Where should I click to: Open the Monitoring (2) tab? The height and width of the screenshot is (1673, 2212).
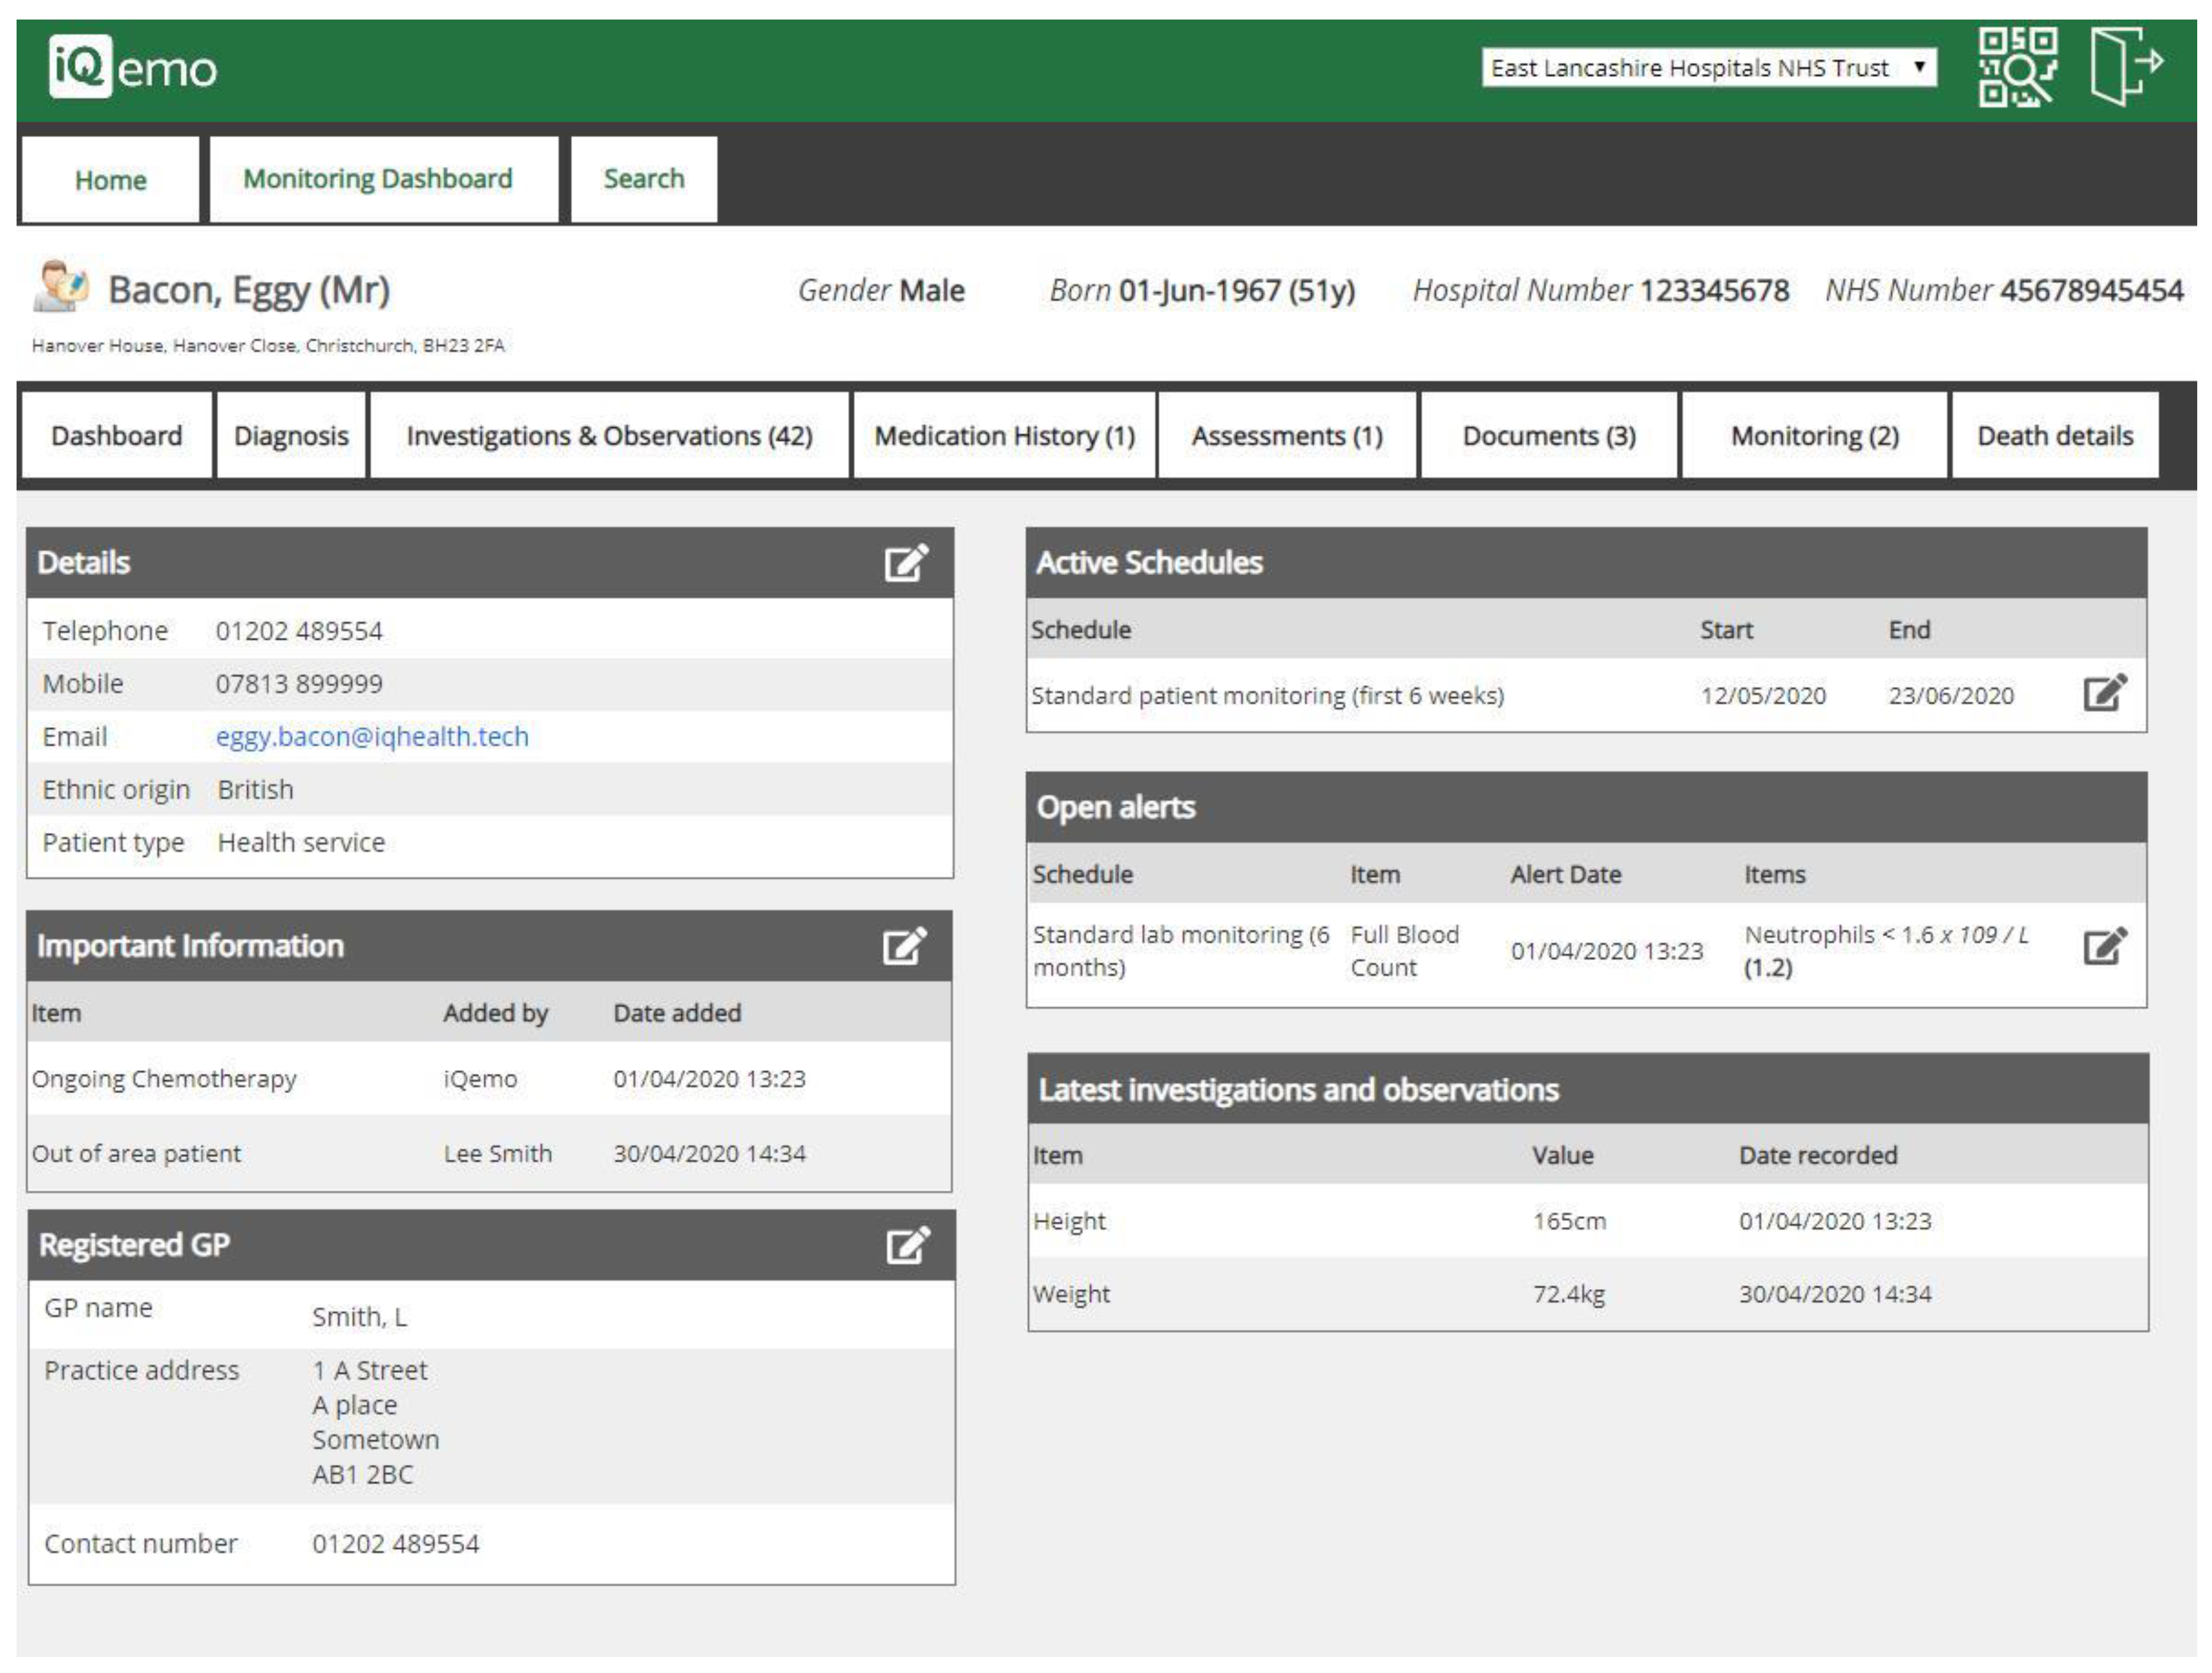[1814, 436]
